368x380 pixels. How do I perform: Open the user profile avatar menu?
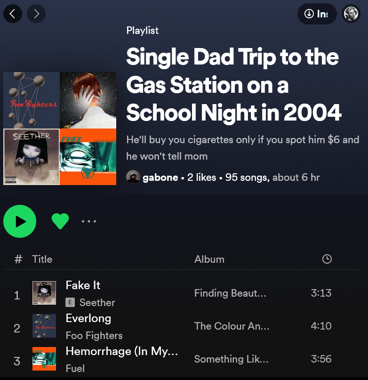tap(351, 14)
